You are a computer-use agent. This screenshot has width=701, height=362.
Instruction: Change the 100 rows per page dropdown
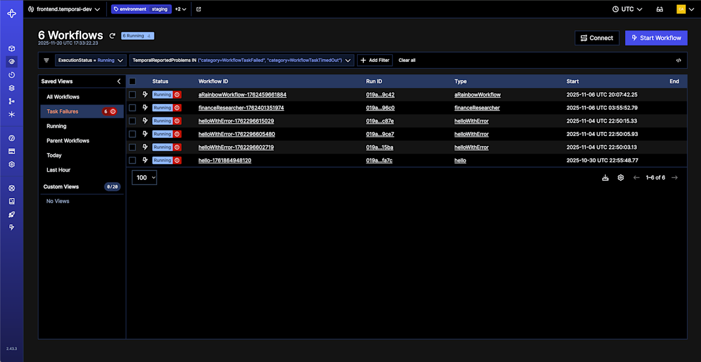(x=144, y=177)
